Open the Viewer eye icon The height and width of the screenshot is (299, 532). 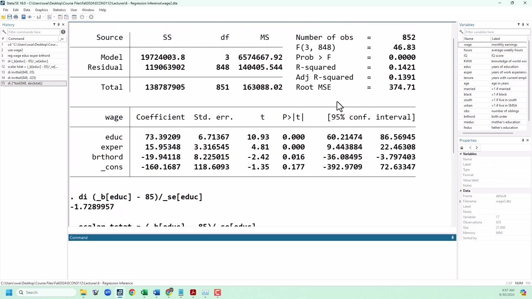click(x=30, y=17)
